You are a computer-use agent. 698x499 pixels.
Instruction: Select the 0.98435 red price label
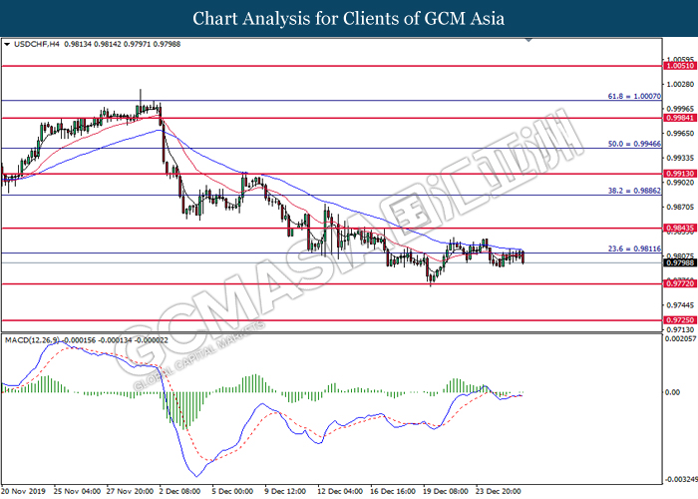coord(680,229)
